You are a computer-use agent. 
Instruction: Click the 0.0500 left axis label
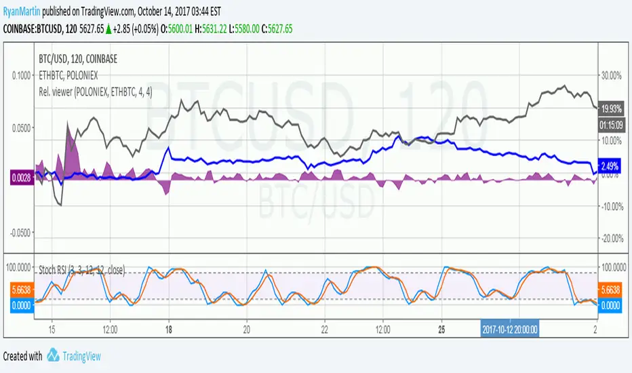coord(21,127)
